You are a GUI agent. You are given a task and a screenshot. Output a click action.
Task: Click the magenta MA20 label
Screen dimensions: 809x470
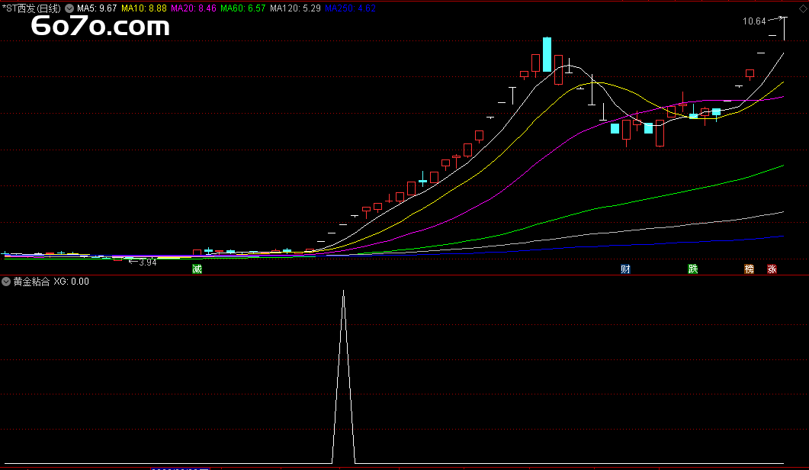pos(194,8)
